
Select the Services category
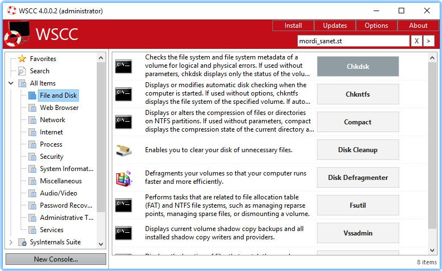tap(52, 230)
